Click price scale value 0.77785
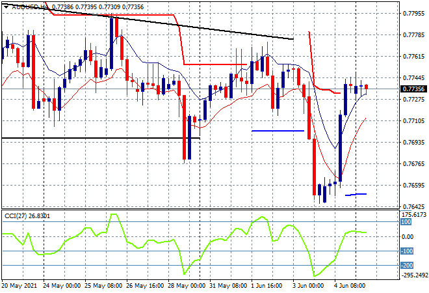This screenshot has width=429, height=293. point(413,35)
